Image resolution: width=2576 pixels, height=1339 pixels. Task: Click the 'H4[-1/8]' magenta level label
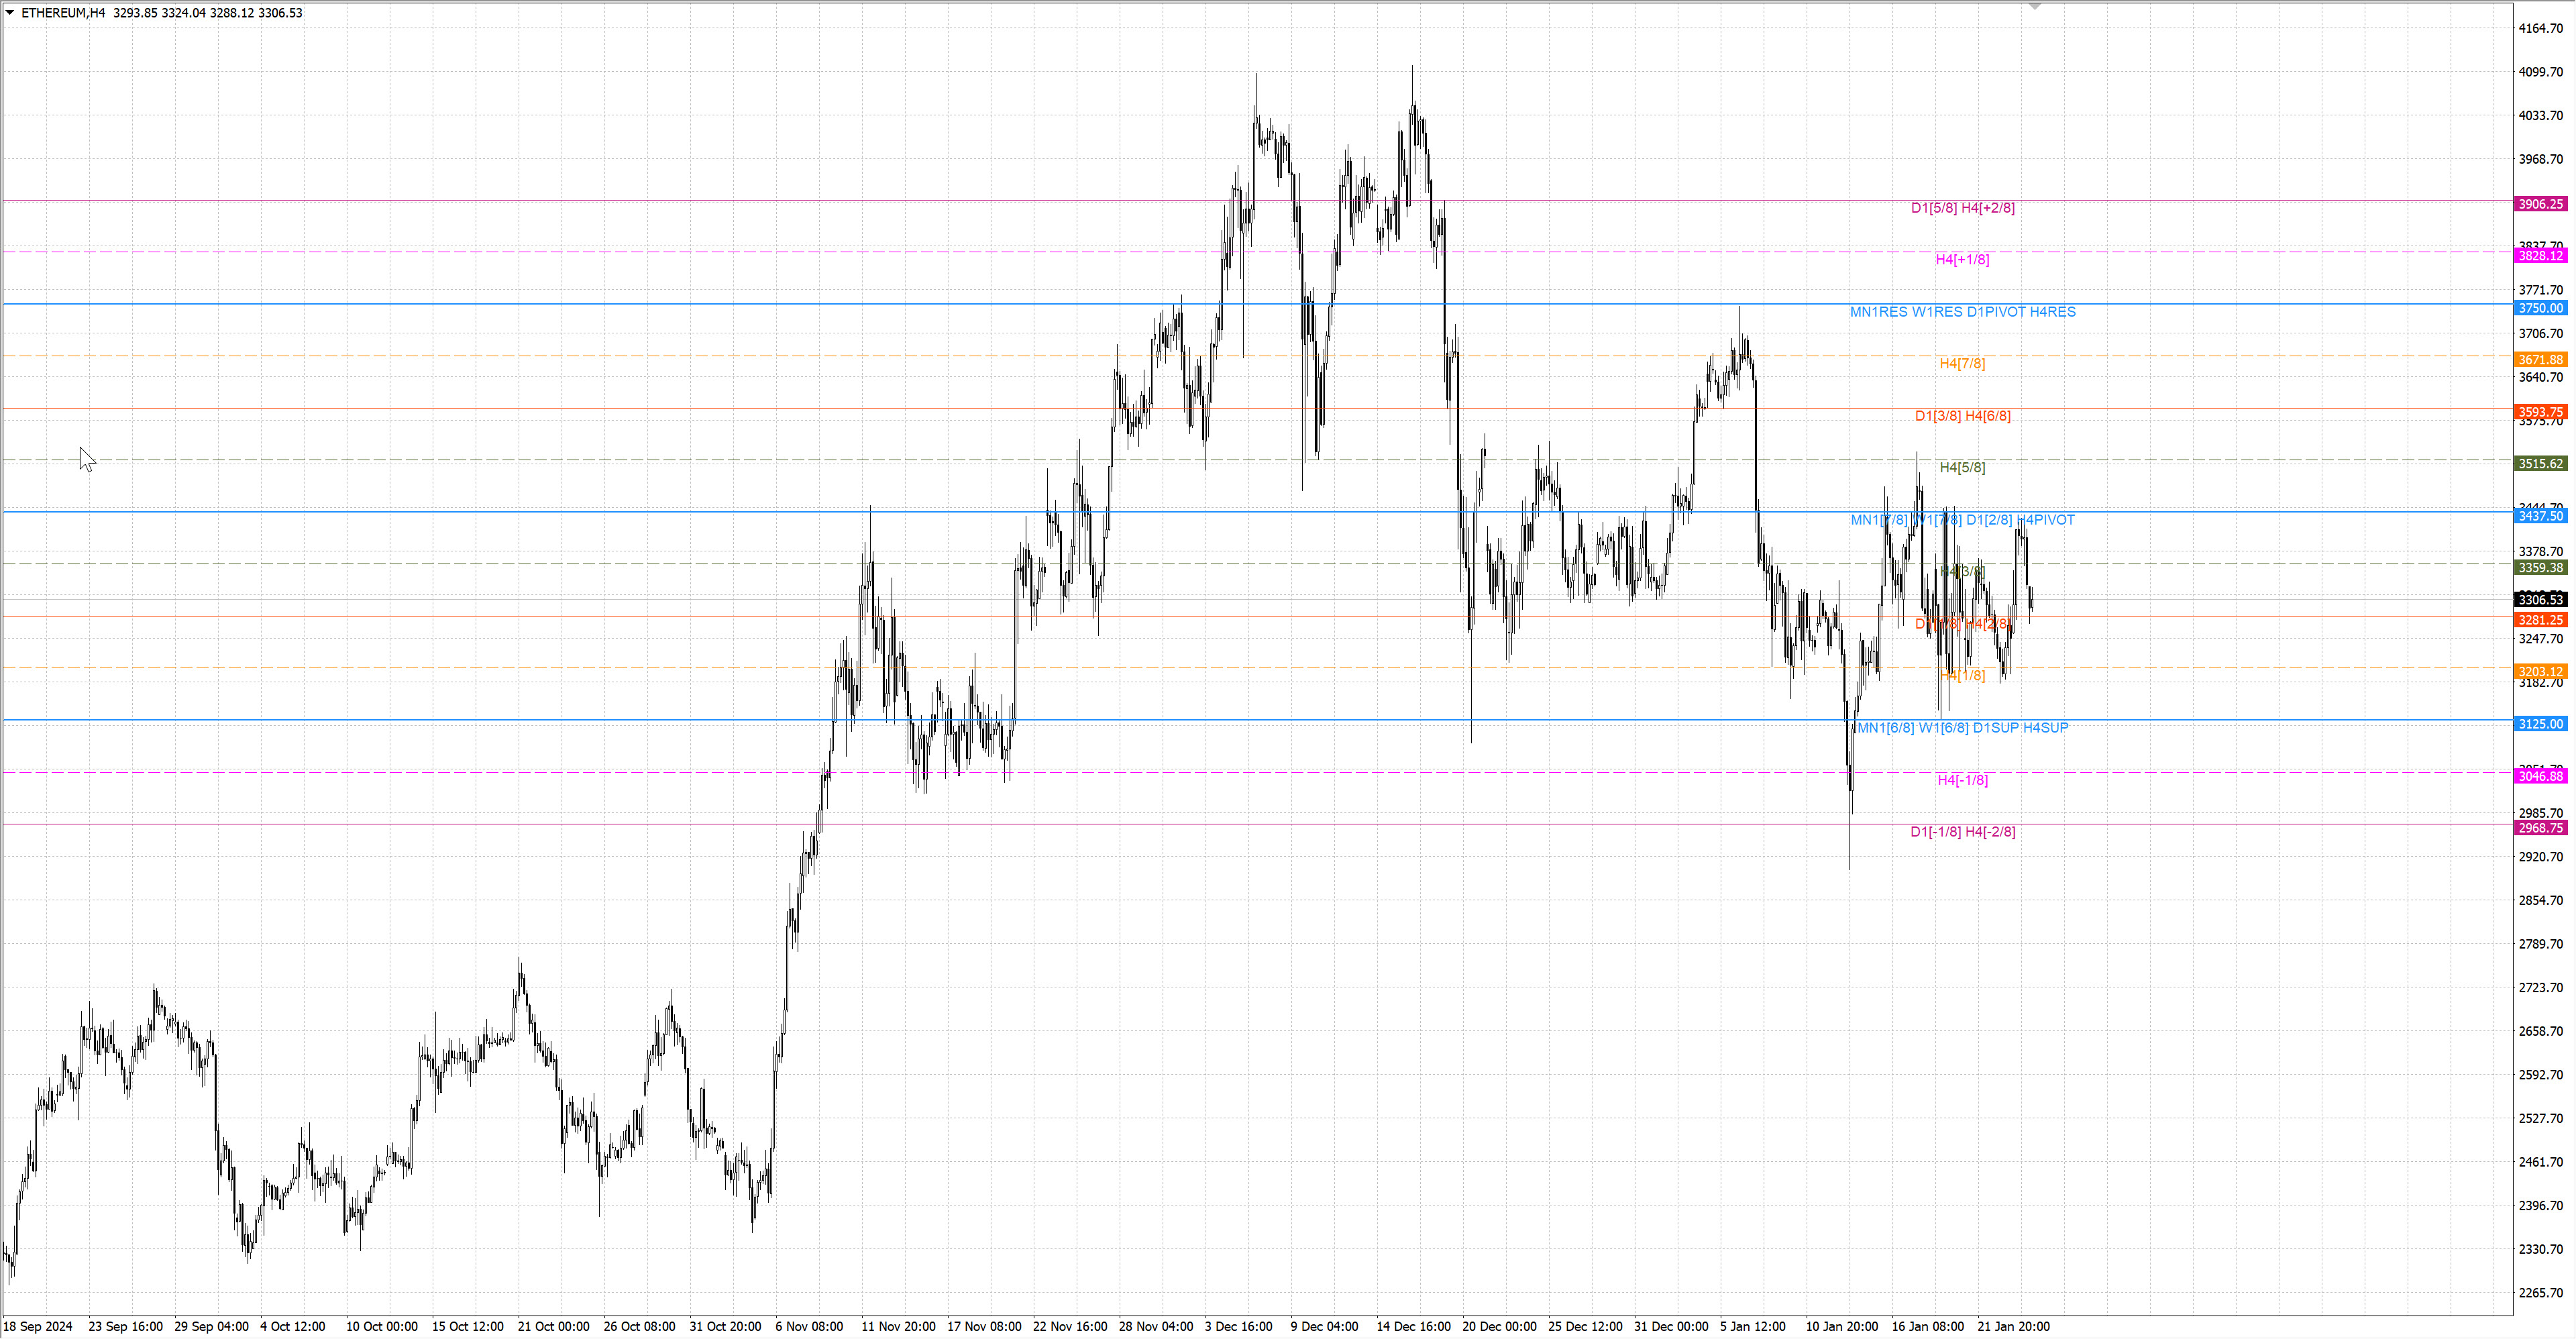pos(1962,780)
